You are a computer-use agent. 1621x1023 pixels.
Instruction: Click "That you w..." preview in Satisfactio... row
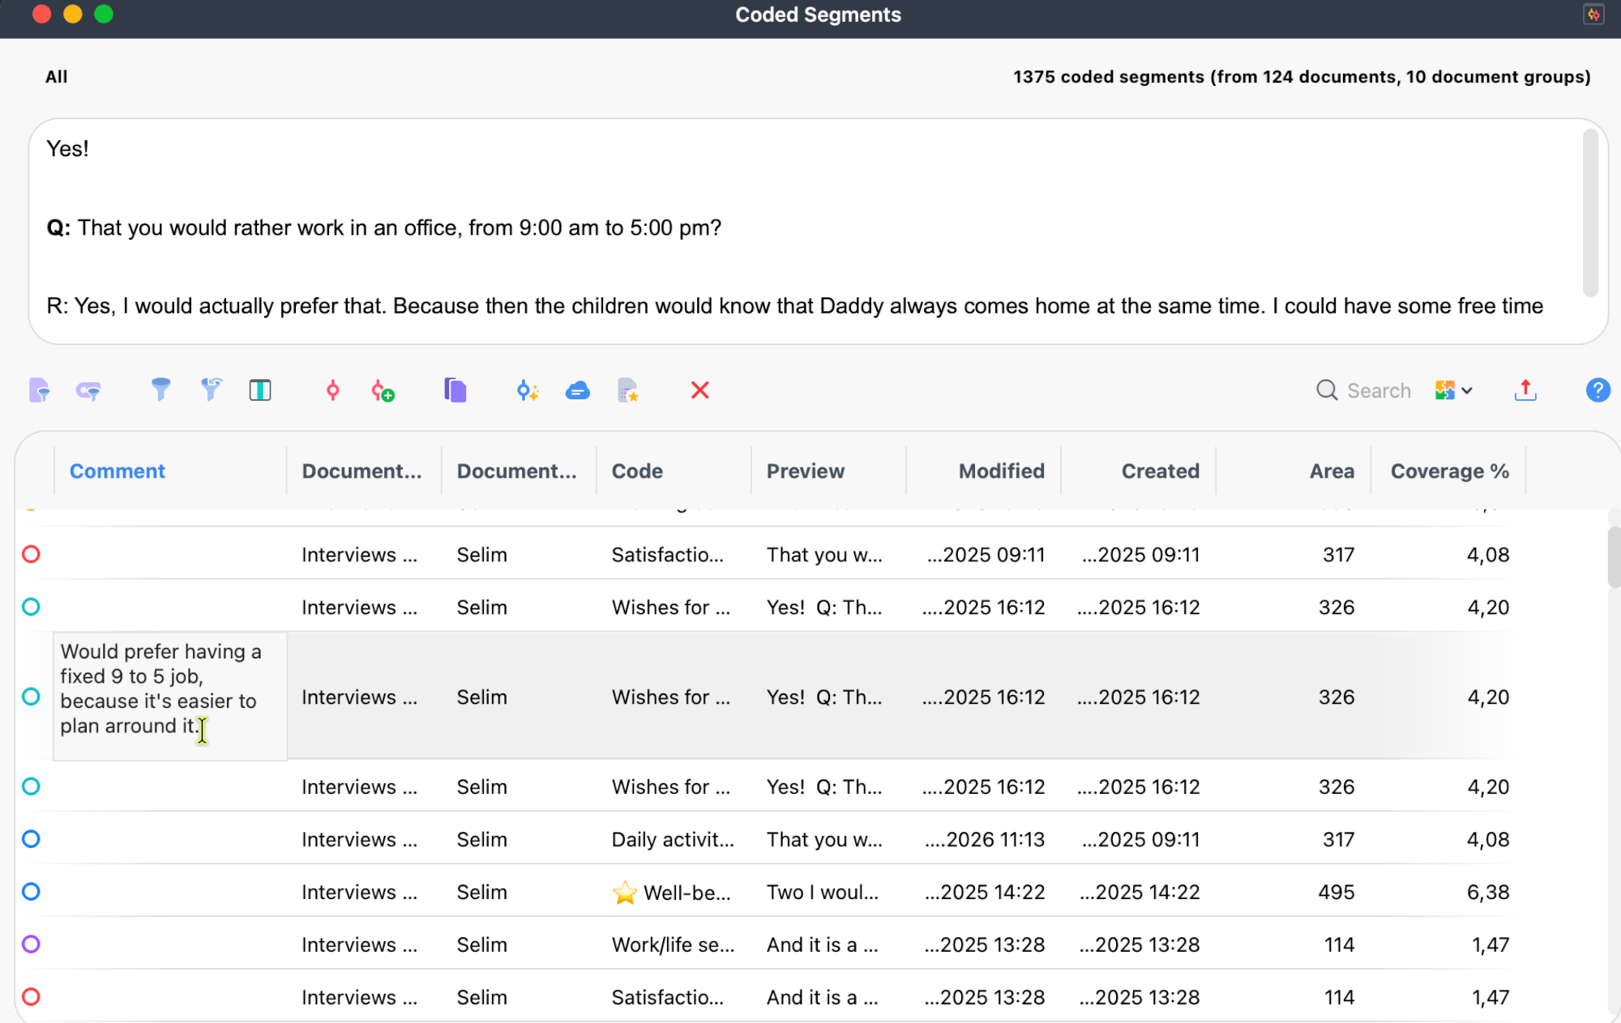tap(824, 555)
